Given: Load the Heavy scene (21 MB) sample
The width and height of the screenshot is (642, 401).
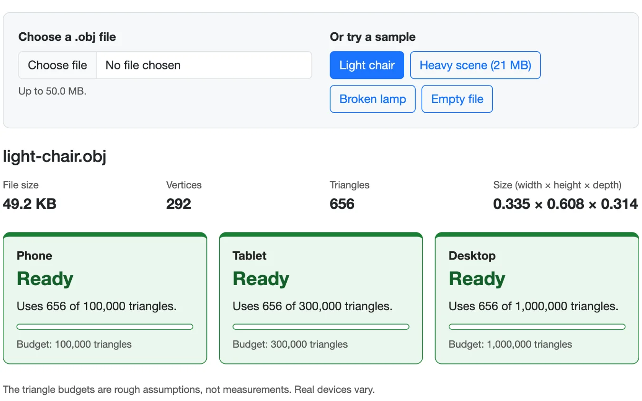Looking at the screenshot, I should [x=475, y=65].
